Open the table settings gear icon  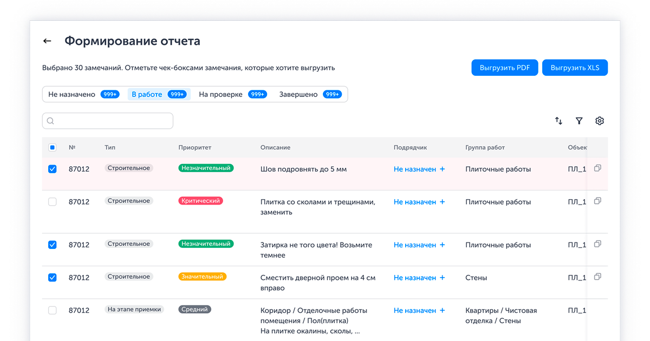[600, 121]
